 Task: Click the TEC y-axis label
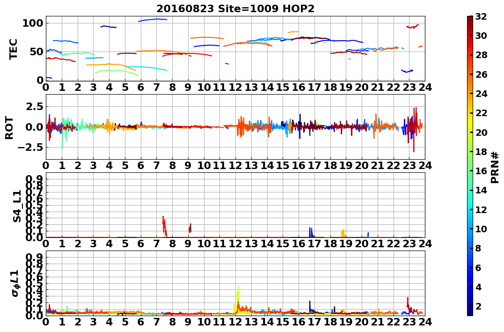tap(13, 49)
